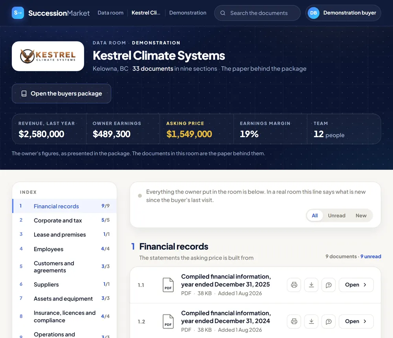Click the revenue $2,580,000 value
The height and width of the screenshot is (338, 393).
[41, 134]
